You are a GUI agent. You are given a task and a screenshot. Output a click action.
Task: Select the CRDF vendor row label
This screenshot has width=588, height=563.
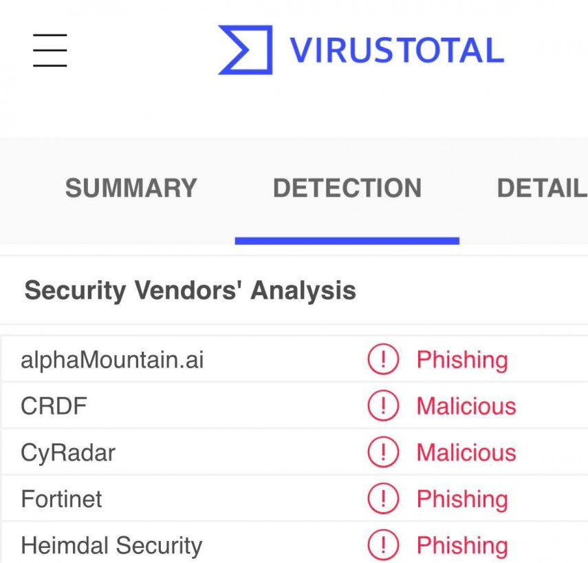click(x=54, y=406)
